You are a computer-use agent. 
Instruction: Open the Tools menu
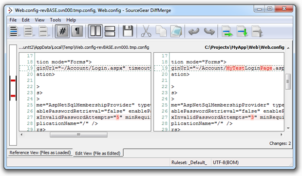[x=55, y=20]
